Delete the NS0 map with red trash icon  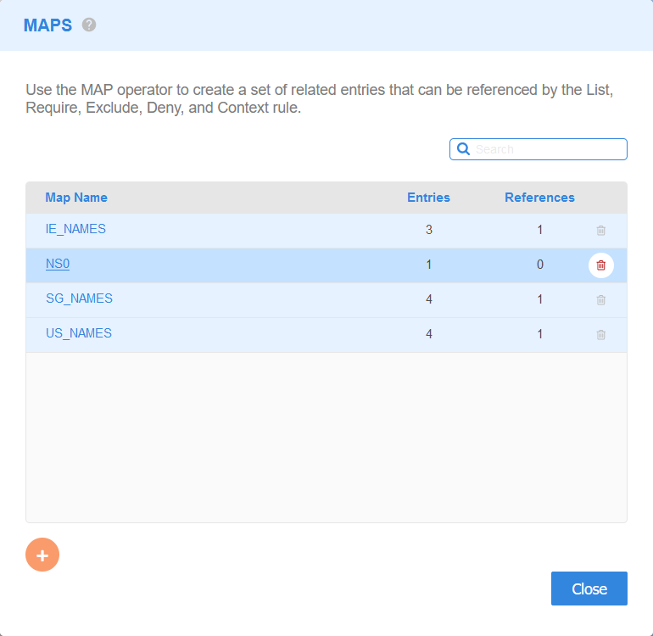point(600,265)
